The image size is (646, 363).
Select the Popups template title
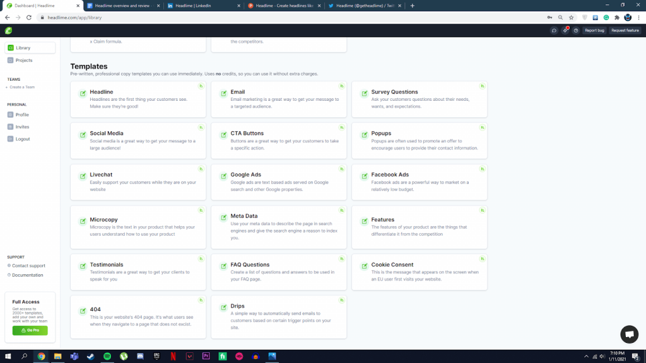tap(381, 134)
